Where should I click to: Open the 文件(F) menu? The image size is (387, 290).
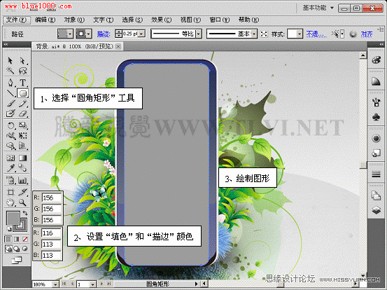[16, 20]
